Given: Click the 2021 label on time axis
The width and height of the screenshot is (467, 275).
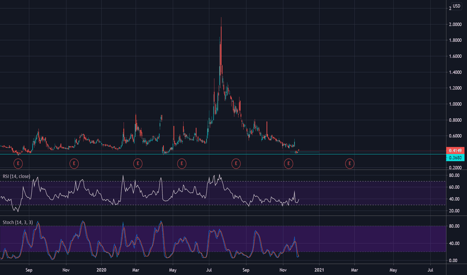Looking at the screenshot, I should tap(319, 270).
